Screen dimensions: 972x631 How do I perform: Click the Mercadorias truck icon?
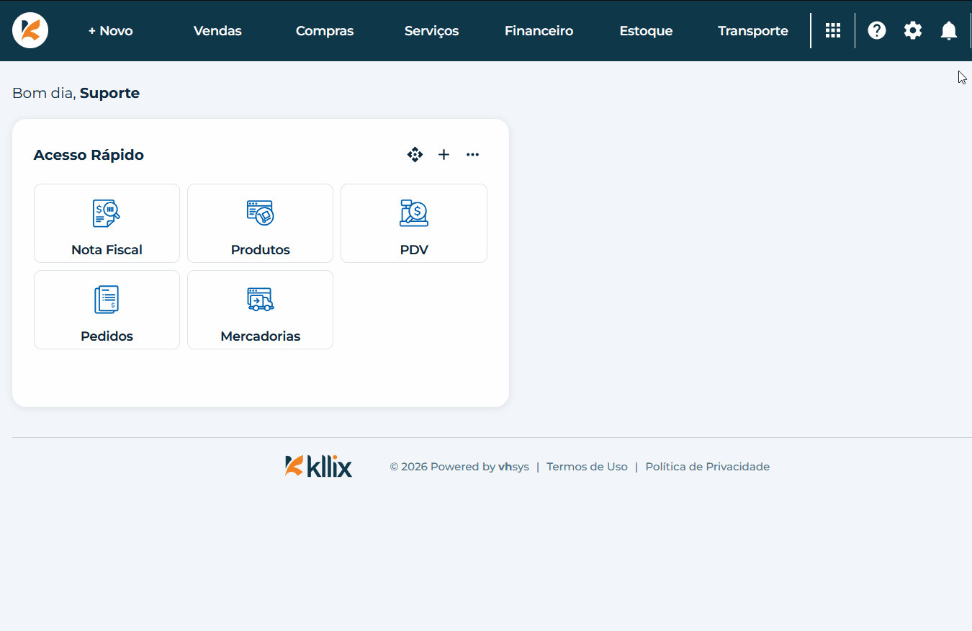pos(260,300)
